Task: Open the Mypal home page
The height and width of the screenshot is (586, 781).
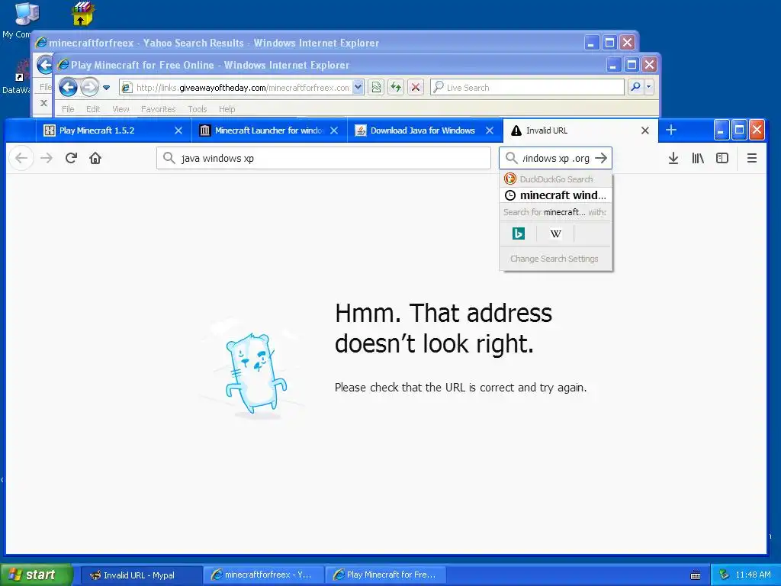Action: tap(95, 159)
